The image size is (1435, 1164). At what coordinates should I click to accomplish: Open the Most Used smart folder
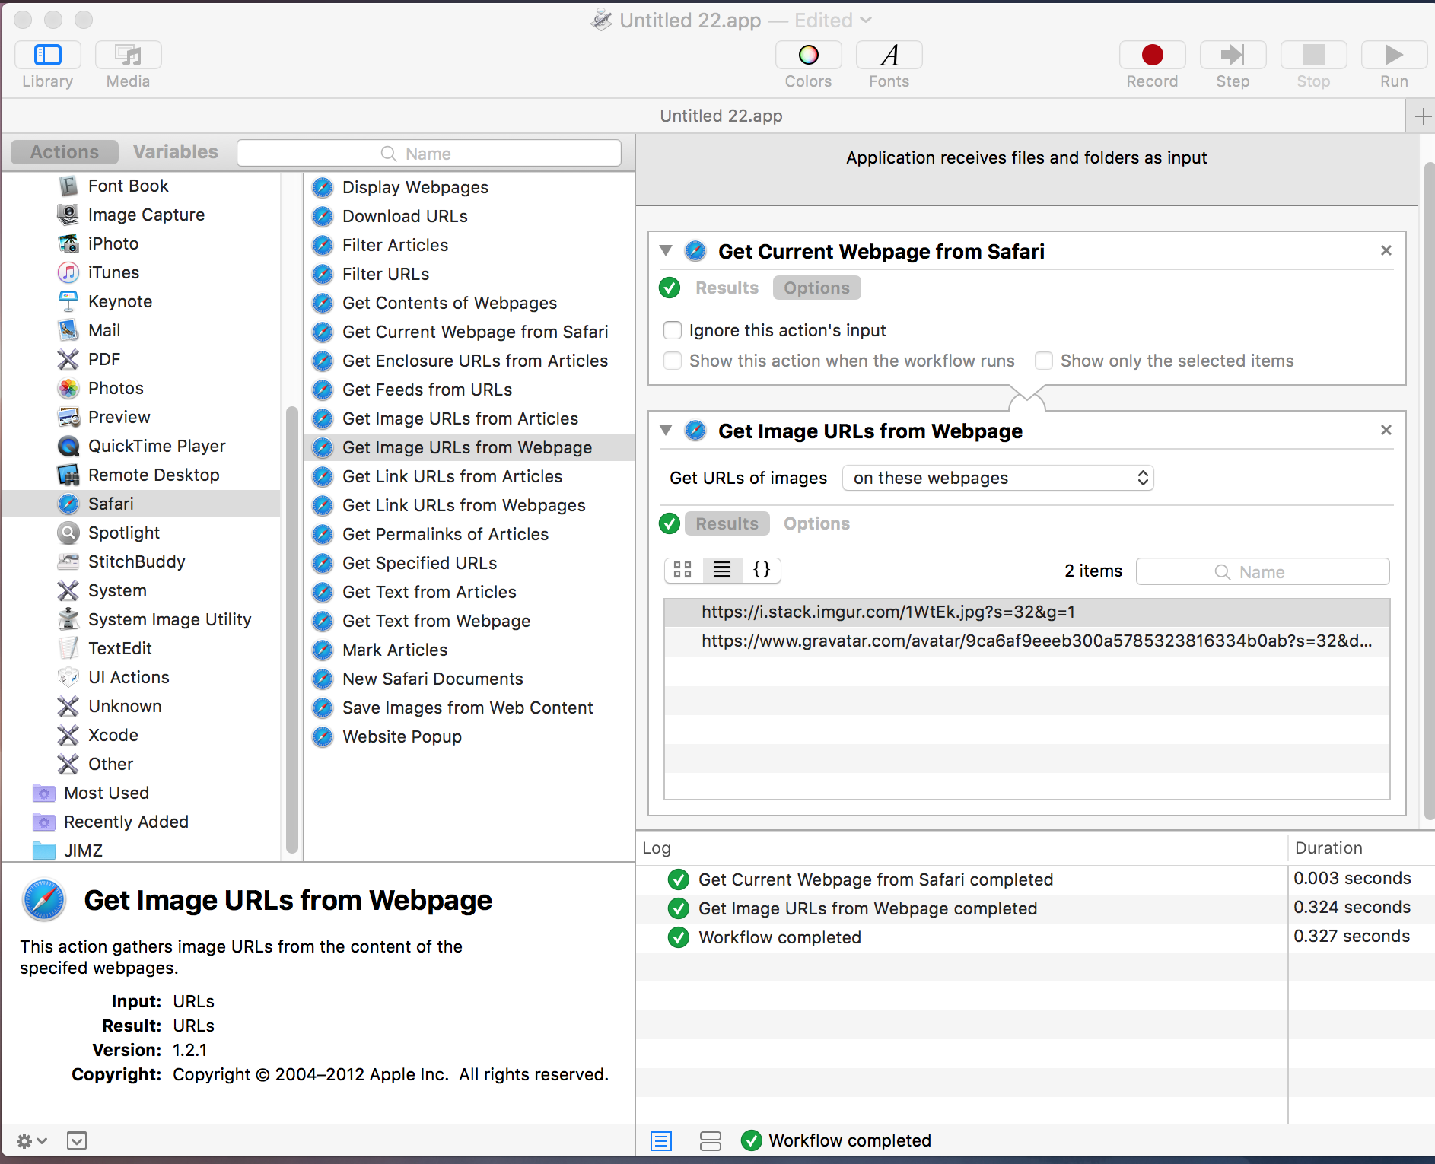point(141,793)
